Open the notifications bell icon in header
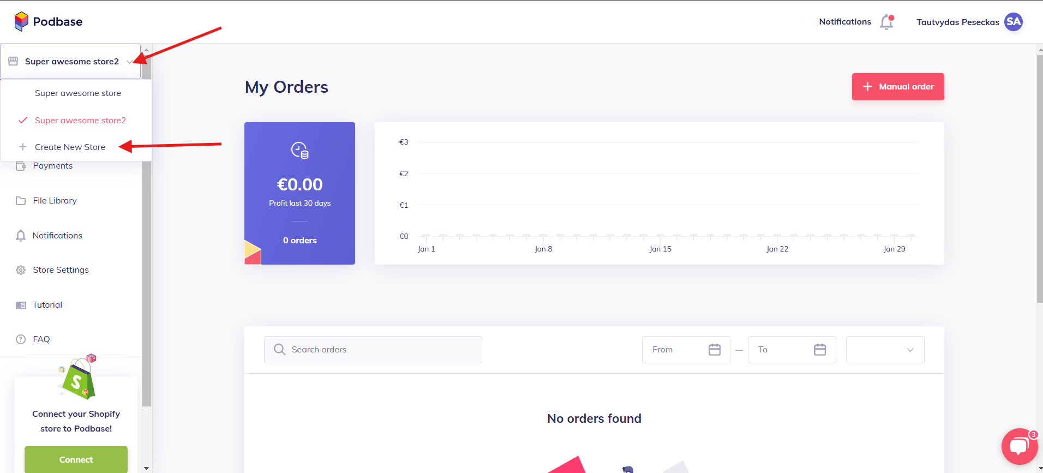The width and height of the screenshot is (1043, 473). pos(886,22)
